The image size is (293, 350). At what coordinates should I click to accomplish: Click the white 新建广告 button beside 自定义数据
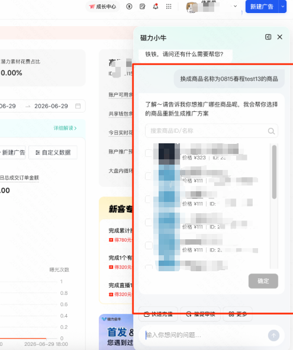(x=12, y=152)
